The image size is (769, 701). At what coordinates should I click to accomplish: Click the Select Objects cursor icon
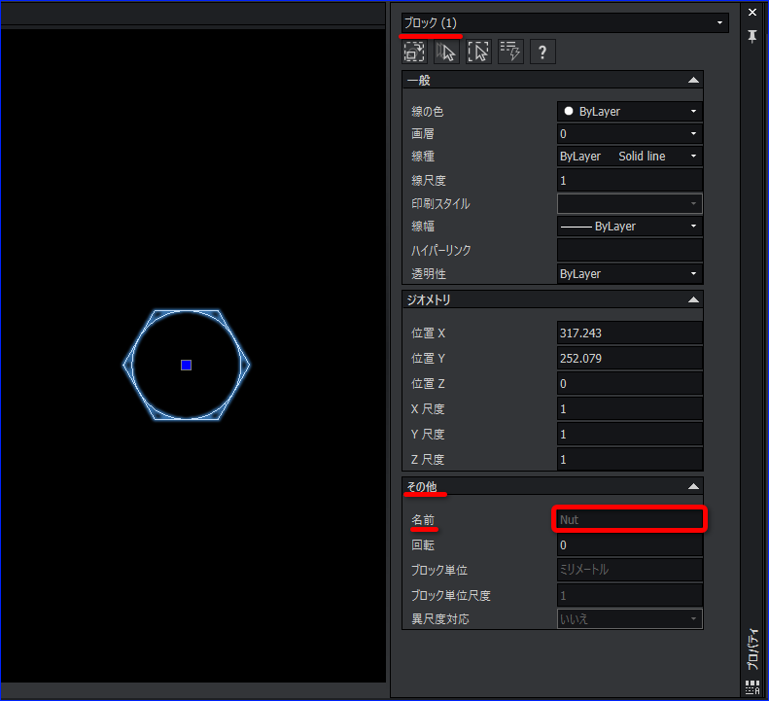[x=446, y=52]
